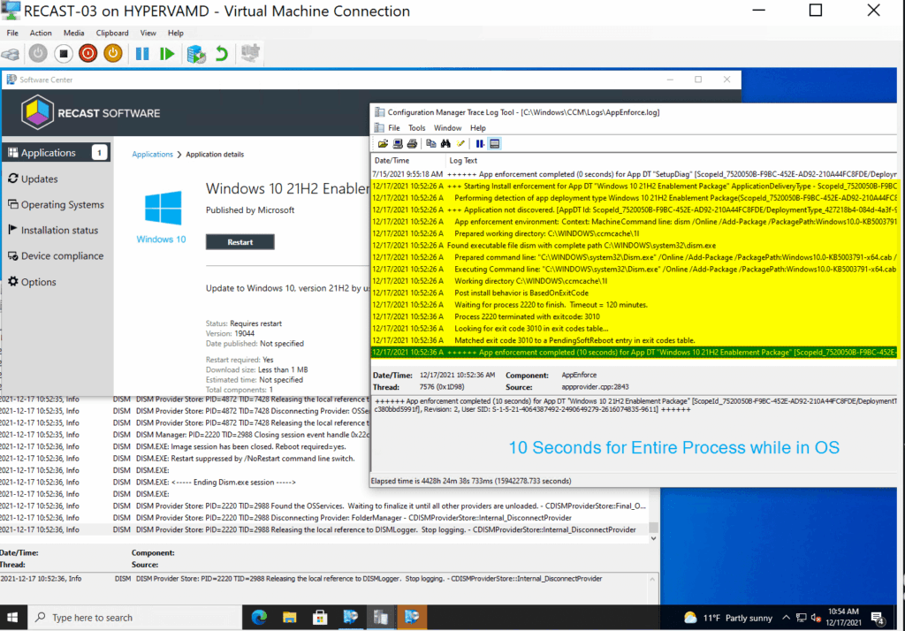
Task: Open a log file in CMTrace
Action: pyautogui.click(x=384, y=143)
